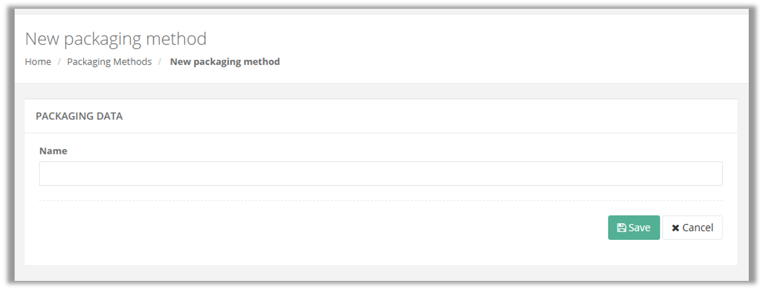Go to Home via the breadcrumb

[x=38, y=61]
